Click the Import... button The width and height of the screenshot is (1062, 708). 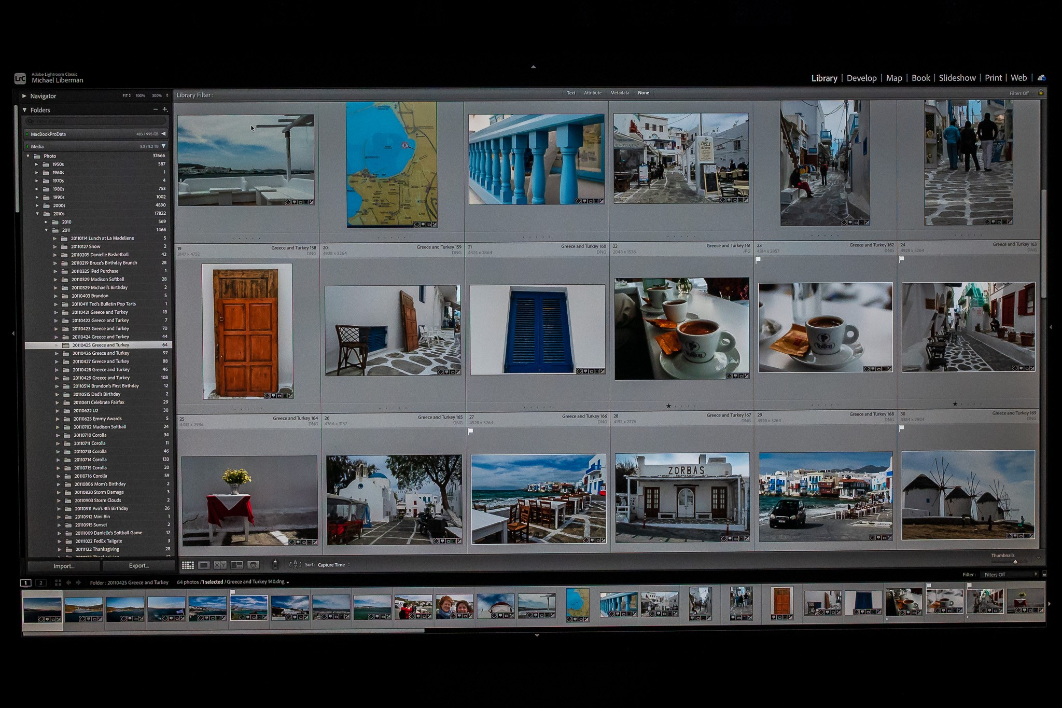(64, 566)
